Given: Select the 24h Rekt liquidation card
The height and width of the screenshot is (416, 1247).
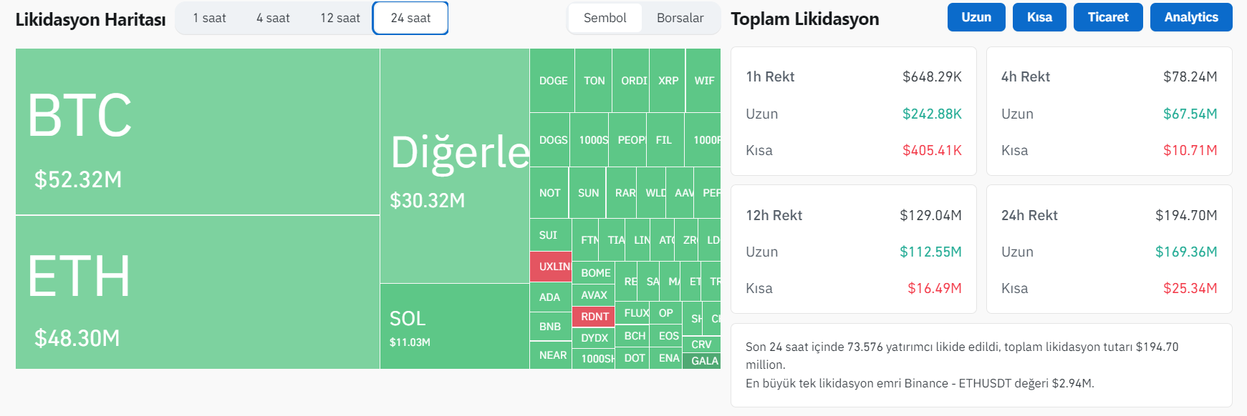Looking at the screenshot, I should click(1109, 249).
